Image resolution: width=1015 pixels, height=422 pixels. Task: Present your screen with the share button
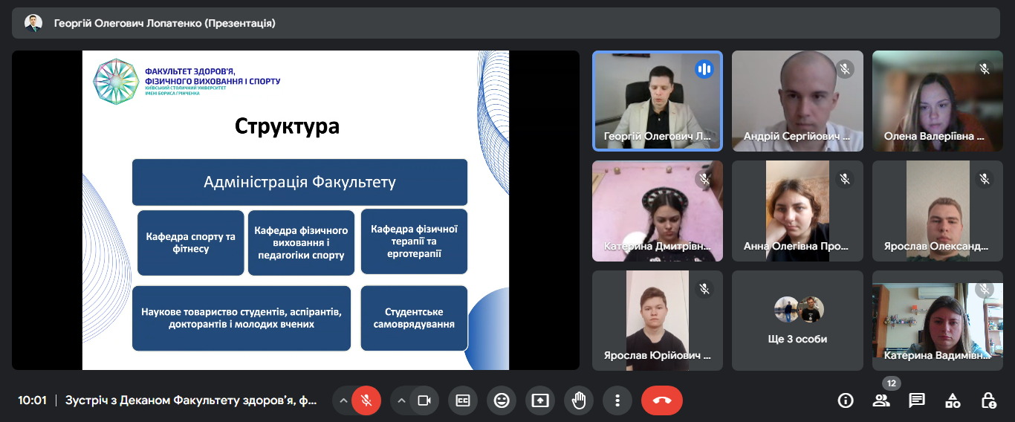pyautogui.click(x=540, y=400)
